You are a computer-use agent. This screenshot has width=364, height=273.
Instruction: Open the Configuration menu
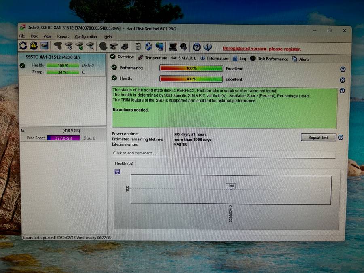tap(86, 37)
